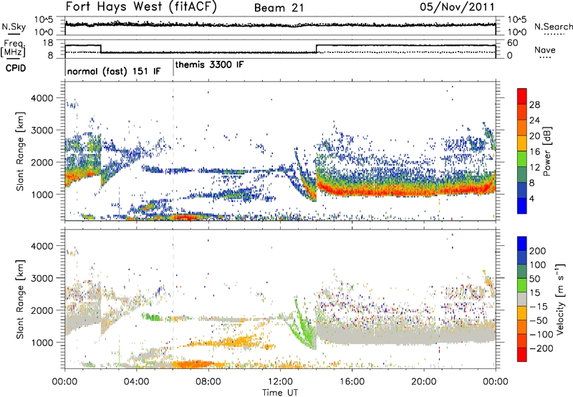Click the velocity color bar
Screen dimensions: 573x397
(x=522, y=299)
